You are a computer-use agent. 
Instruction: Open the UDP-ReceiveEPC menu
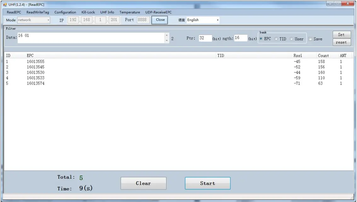click(158, 12)
